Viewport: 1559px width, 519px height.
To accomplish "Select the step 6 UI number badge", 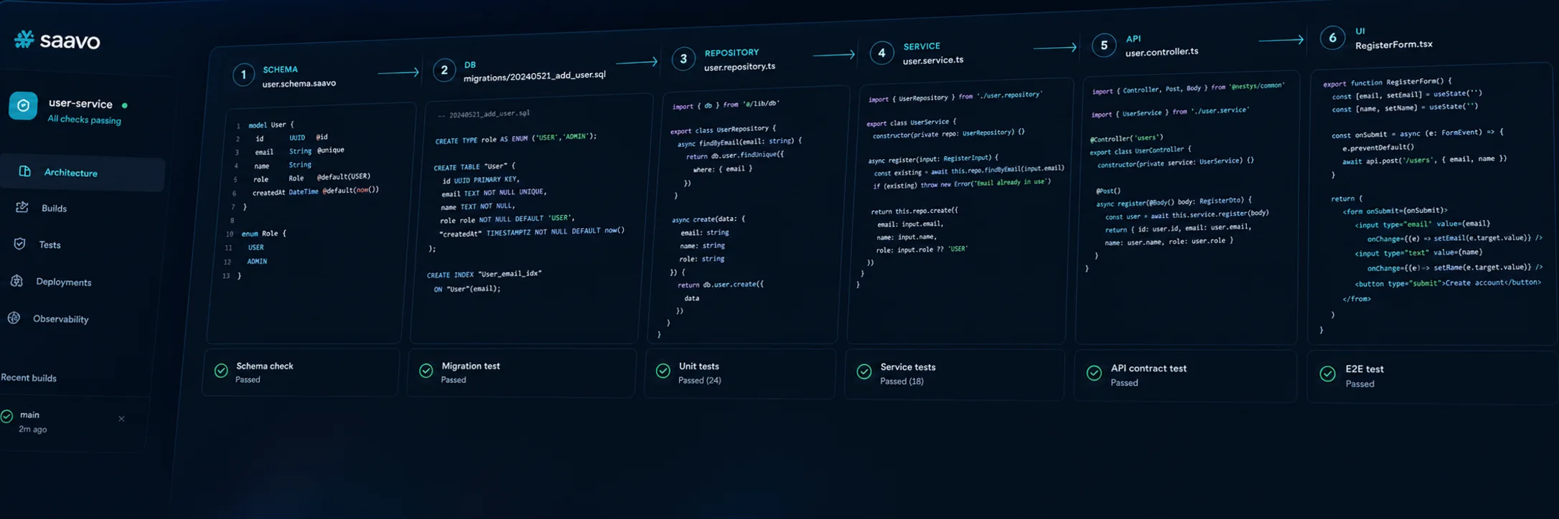I will pyautogui.click(x=1332, y=37).
